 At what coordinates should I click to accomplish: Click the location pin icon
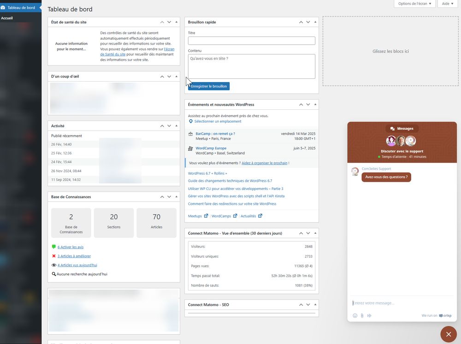pos(190,121)
